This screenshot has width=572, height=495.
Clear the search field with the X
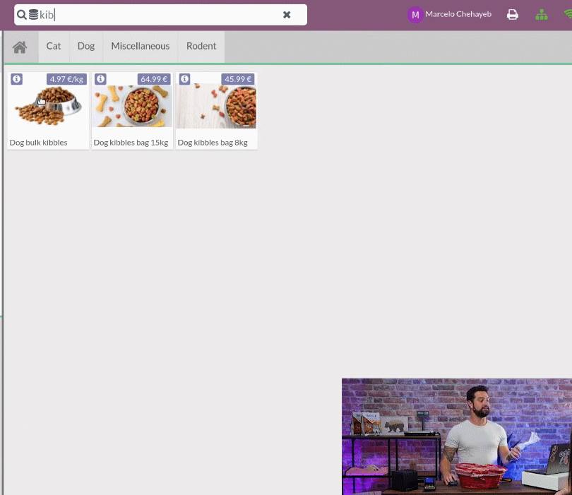(x=287, y=15)
